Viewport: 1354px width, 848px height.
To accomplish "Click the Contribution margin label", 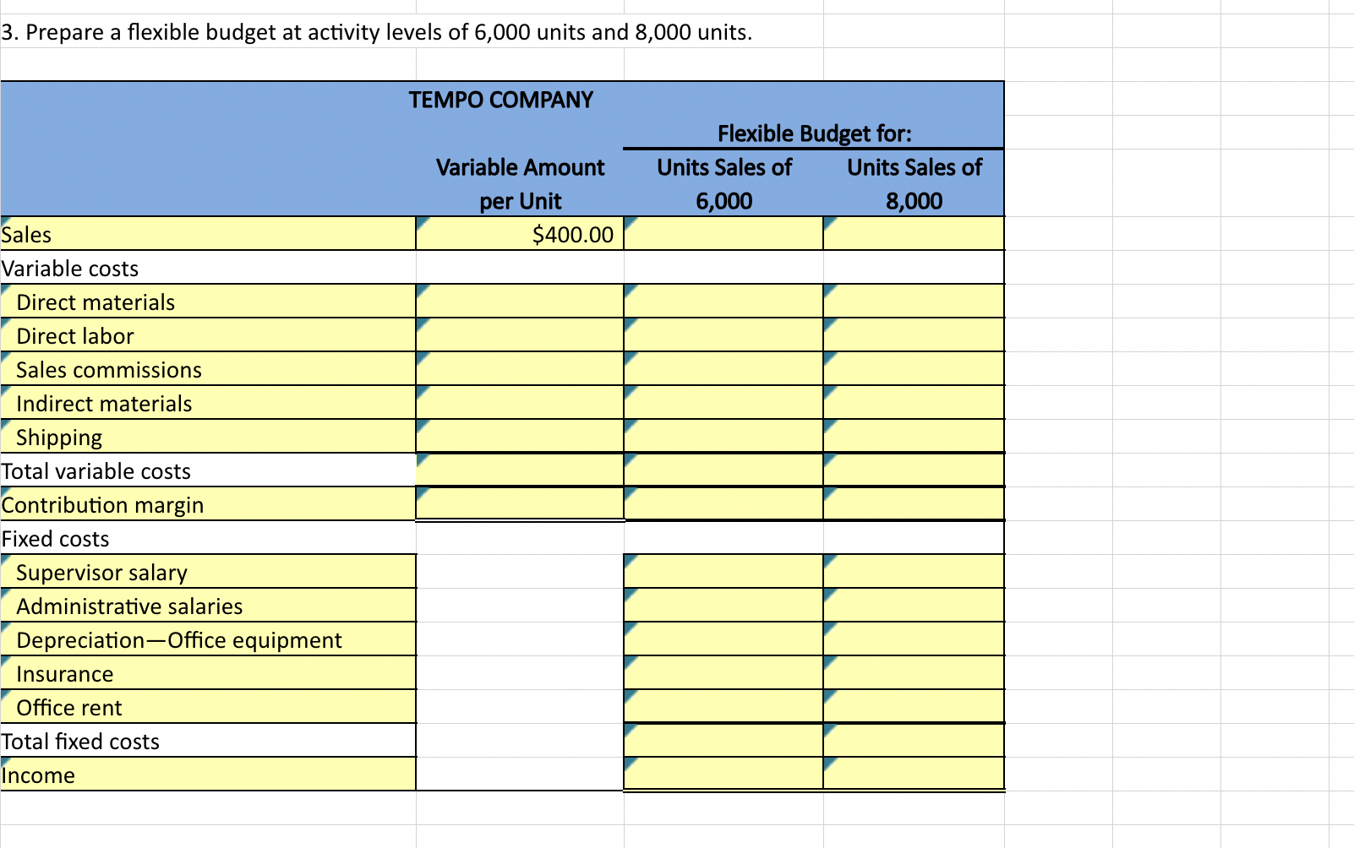I will click(102, 504).
